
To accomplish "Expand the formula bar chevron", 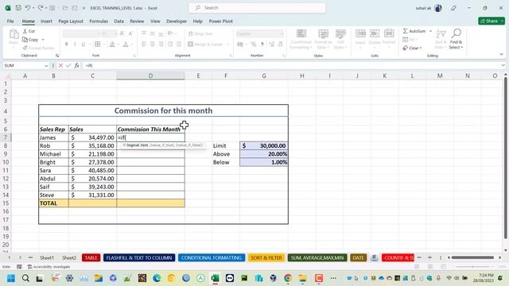I will pyautogui.click(x=503, y=65).
